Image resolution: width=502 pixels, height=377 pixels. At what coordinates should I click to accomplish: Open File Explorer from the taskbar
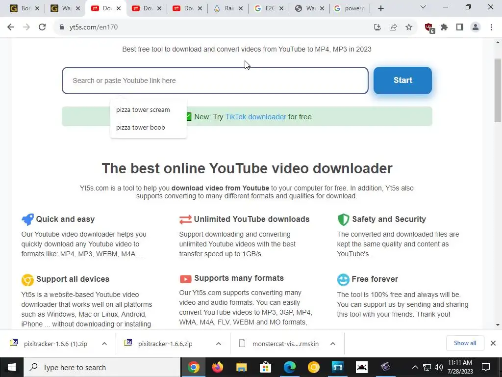[x=241, y=367]
